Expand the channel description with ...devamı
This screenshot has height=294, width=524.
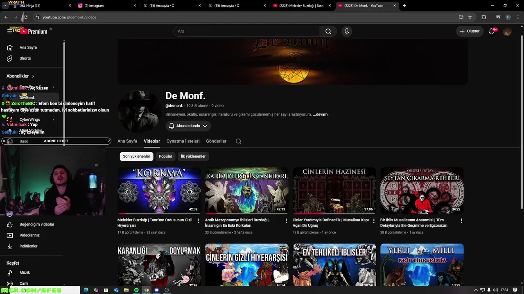pos(321,114)
